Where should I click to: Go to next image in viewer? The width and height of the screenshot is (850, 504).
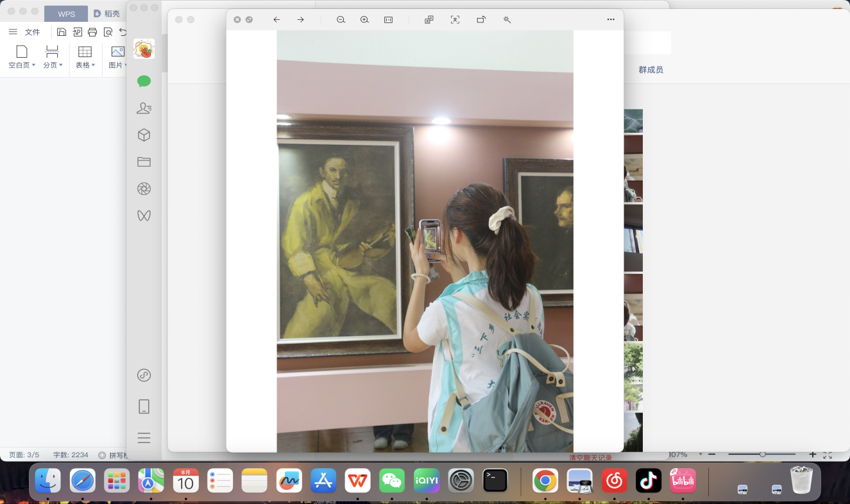tap(300, 20)
